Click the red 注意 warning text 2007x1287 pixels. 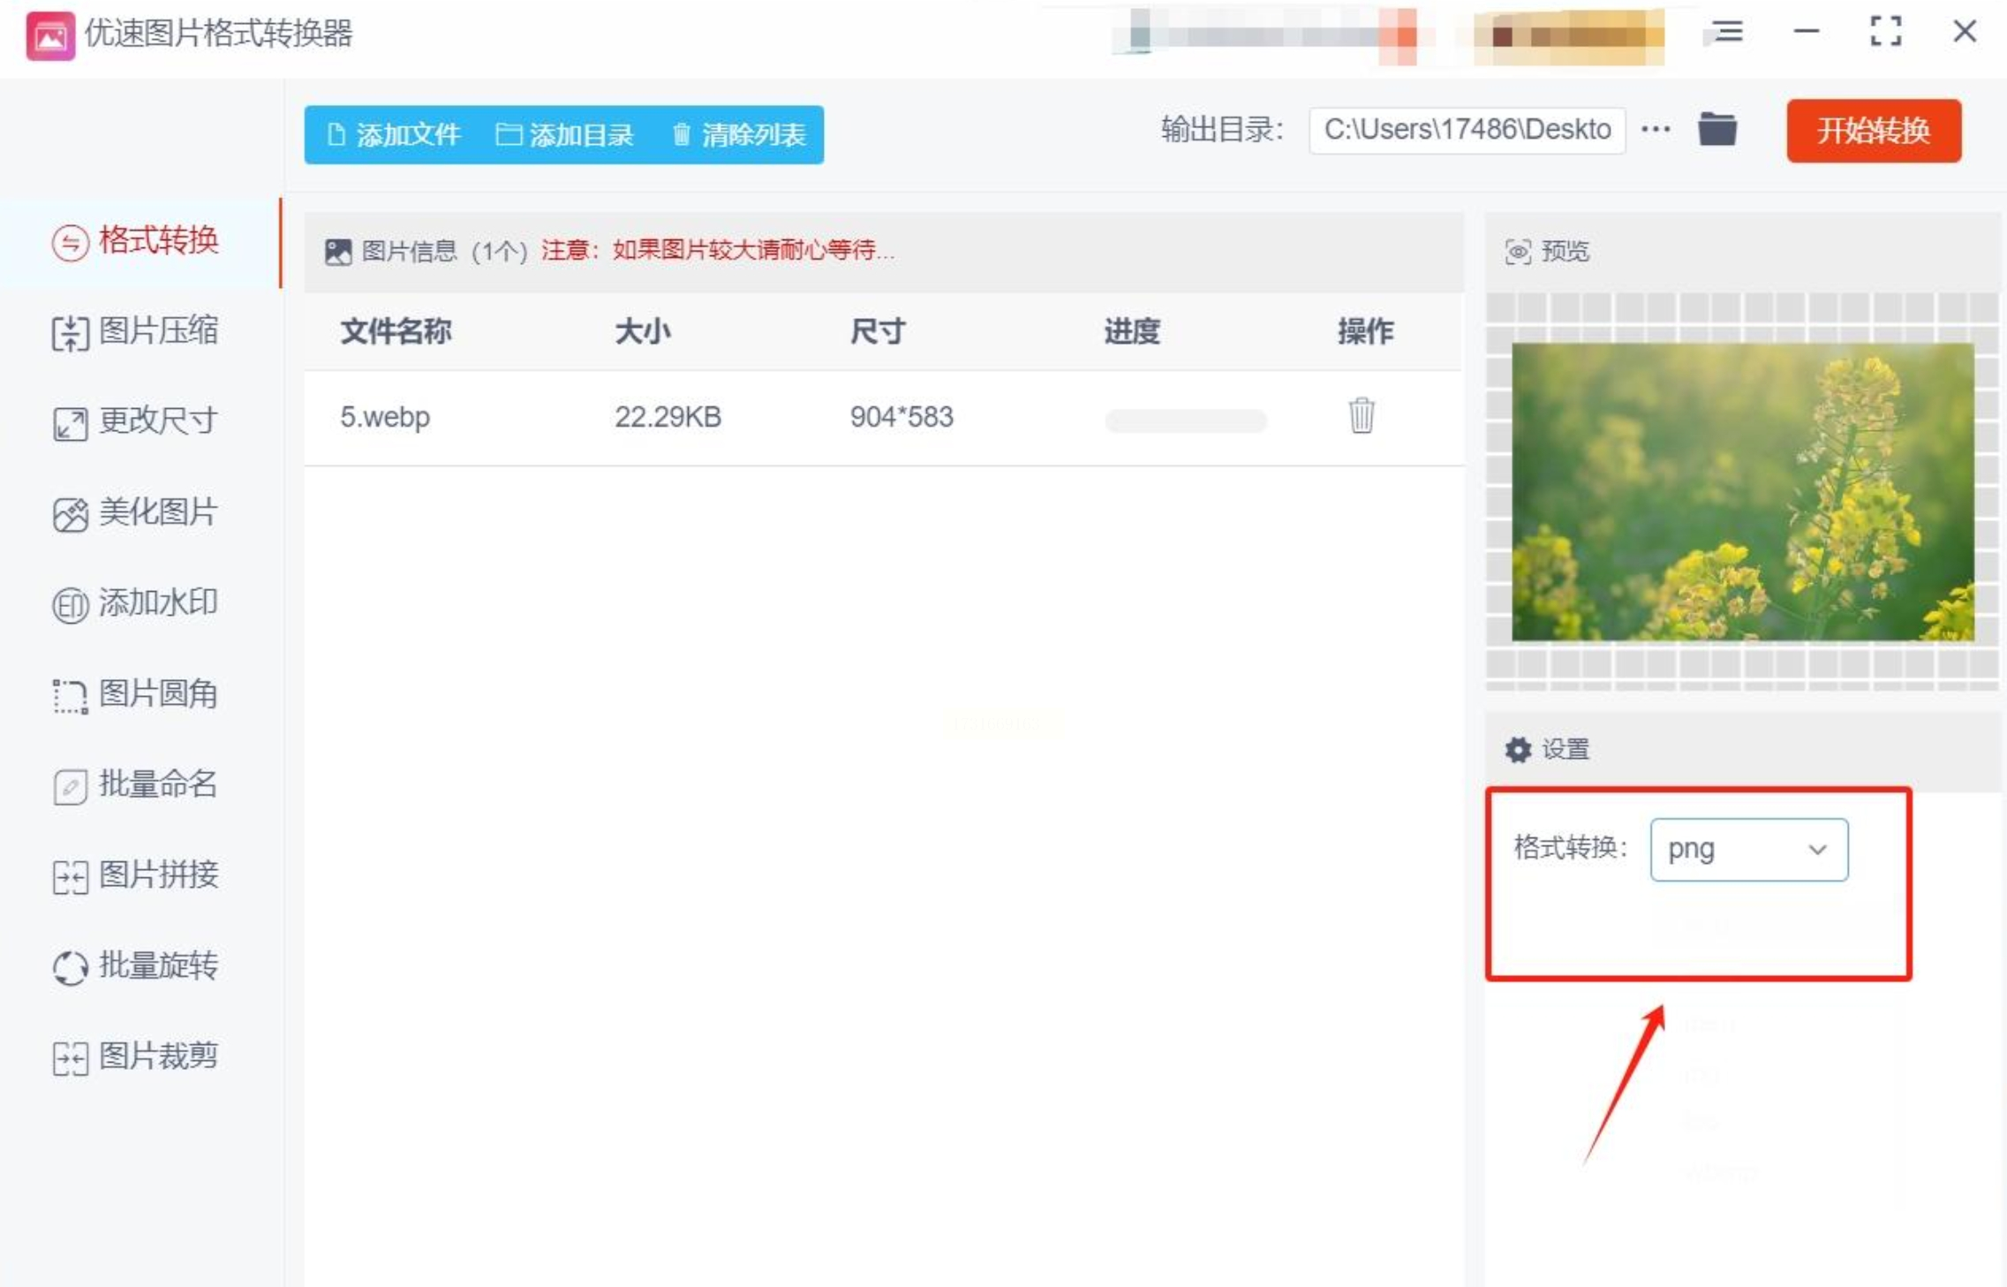coord(718,251)
